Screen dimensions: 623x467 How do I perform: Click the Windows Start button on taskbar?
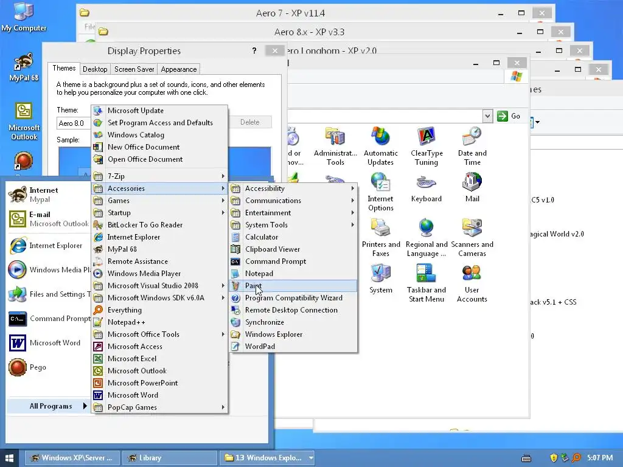tap(9, 458)
